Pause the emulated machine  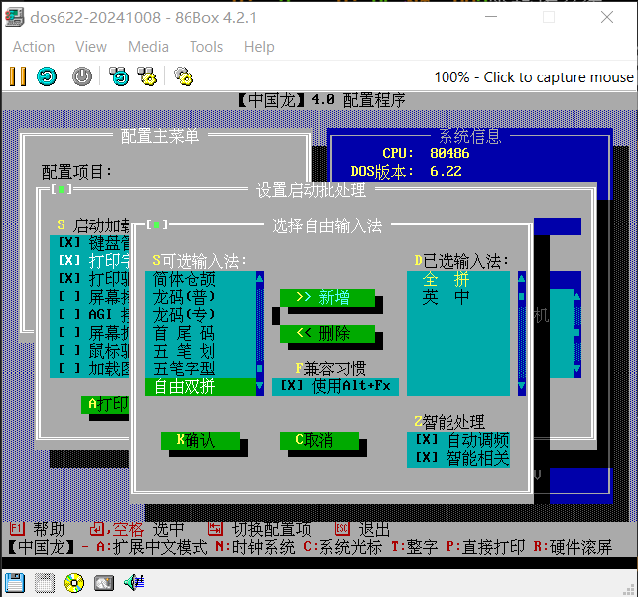(x=17, y=76)
